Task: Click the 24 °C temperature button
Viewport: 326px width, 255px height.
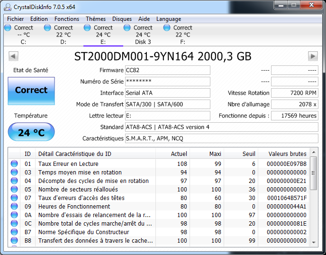Action: (31, 132)
